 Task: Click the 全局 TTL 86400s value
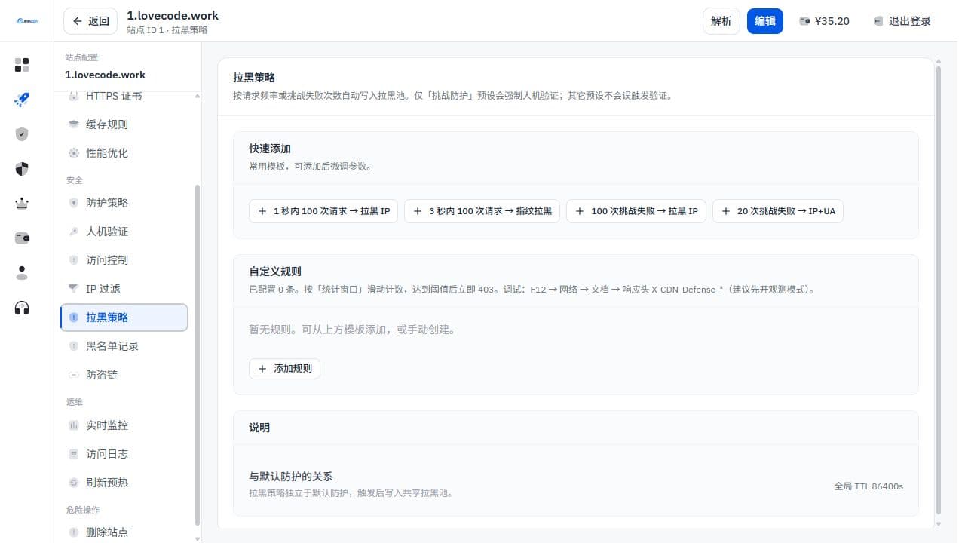coord(868,486)
